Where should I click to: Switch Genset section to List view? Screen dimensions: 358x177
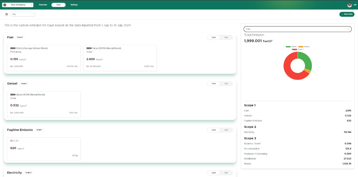pos(226,83)
